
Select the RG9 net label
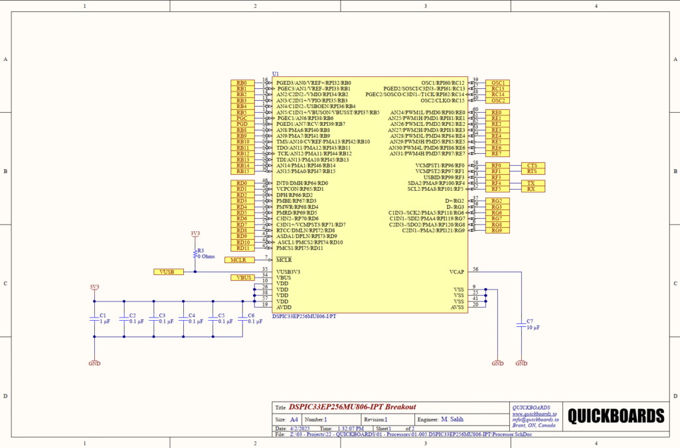(497, 231)
